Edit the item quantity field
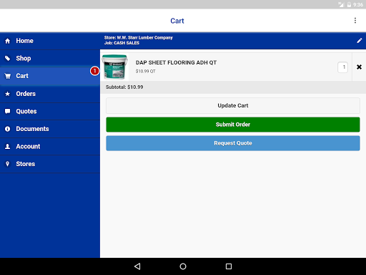Image resolution: width=366 pixels, height=275 pixels. coord(342,67)
